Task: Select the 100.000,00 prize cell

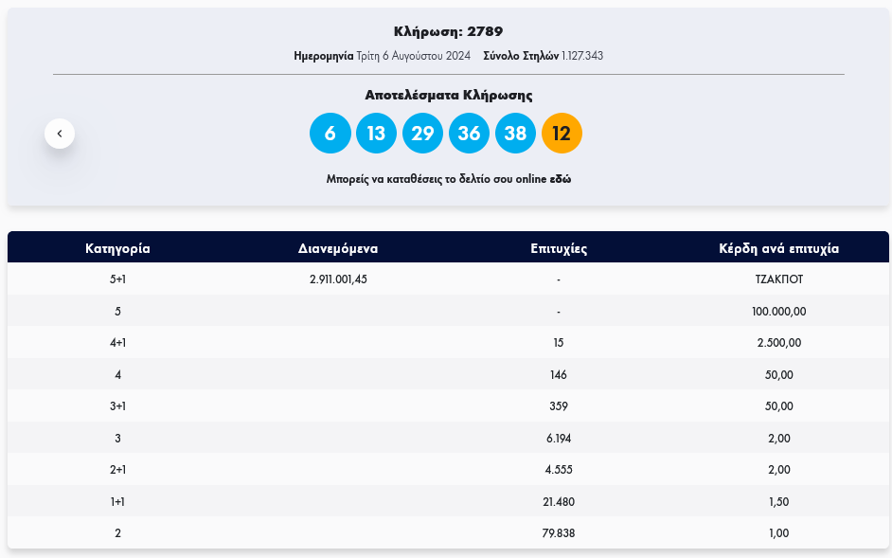Action: 779,311
